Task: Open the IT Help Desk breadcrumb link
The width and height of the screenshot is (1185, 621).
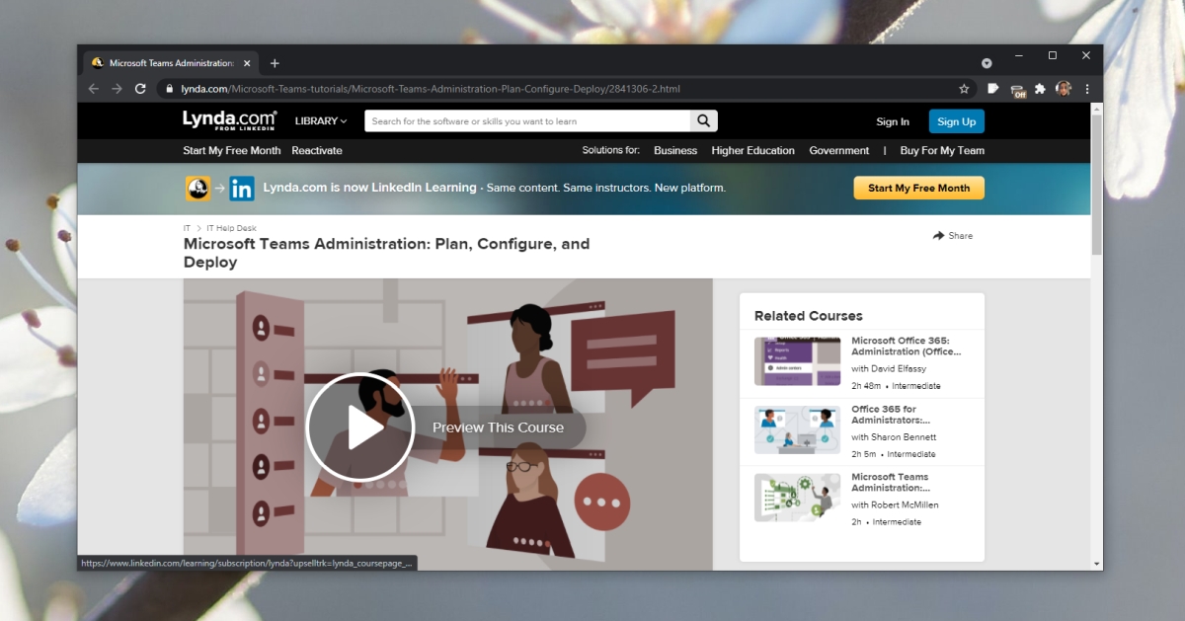Action: click(x=231, y=228)
